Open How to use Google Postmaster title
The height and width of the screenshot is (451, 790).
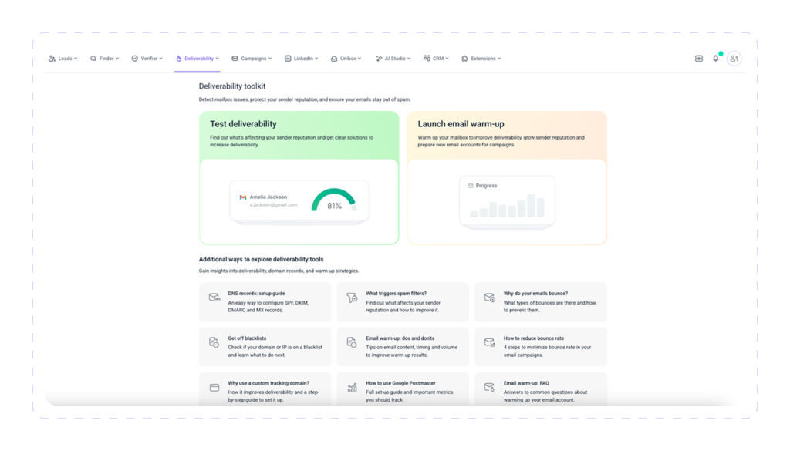[400, 383]
